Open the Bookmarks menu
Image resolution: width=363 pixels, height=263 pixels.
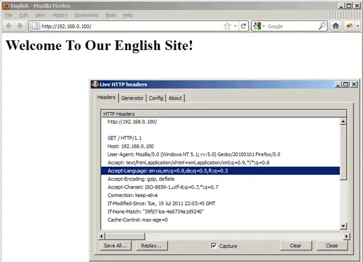click(86, 15)
